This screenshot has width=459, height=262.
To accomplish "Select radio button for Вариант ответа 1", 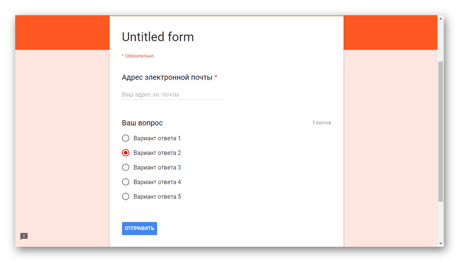I will (126, 138).
